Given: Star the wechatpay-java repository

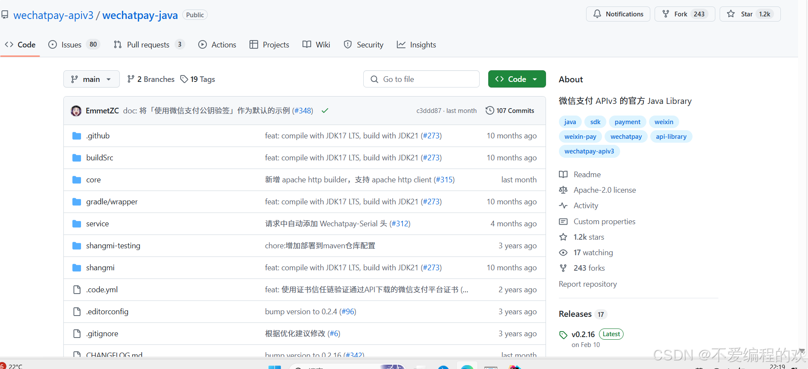Looking at the screenshot, I should click(x=750, y=14).
